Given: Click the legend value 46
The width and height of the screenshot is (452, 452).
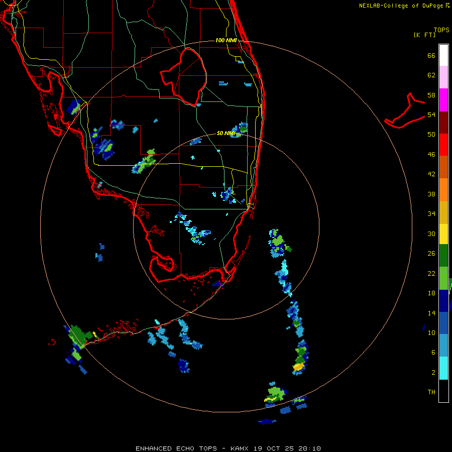Looking at the screenshot, I should click(431, 155).
